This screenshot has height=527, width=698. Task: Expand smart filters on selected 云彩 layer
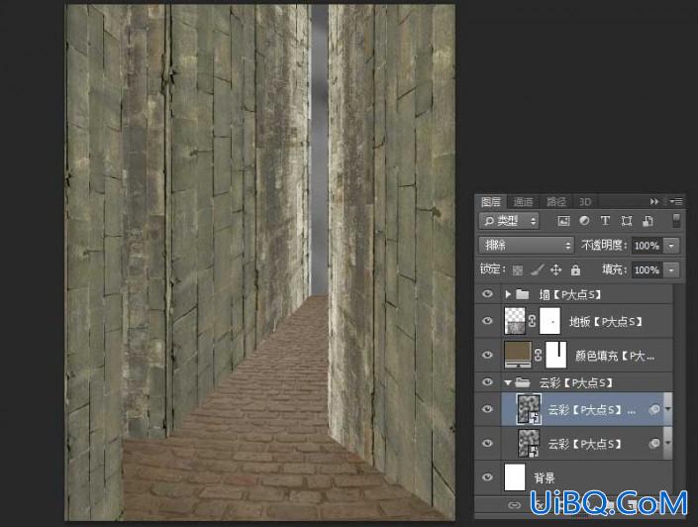[x=667, y=409]
